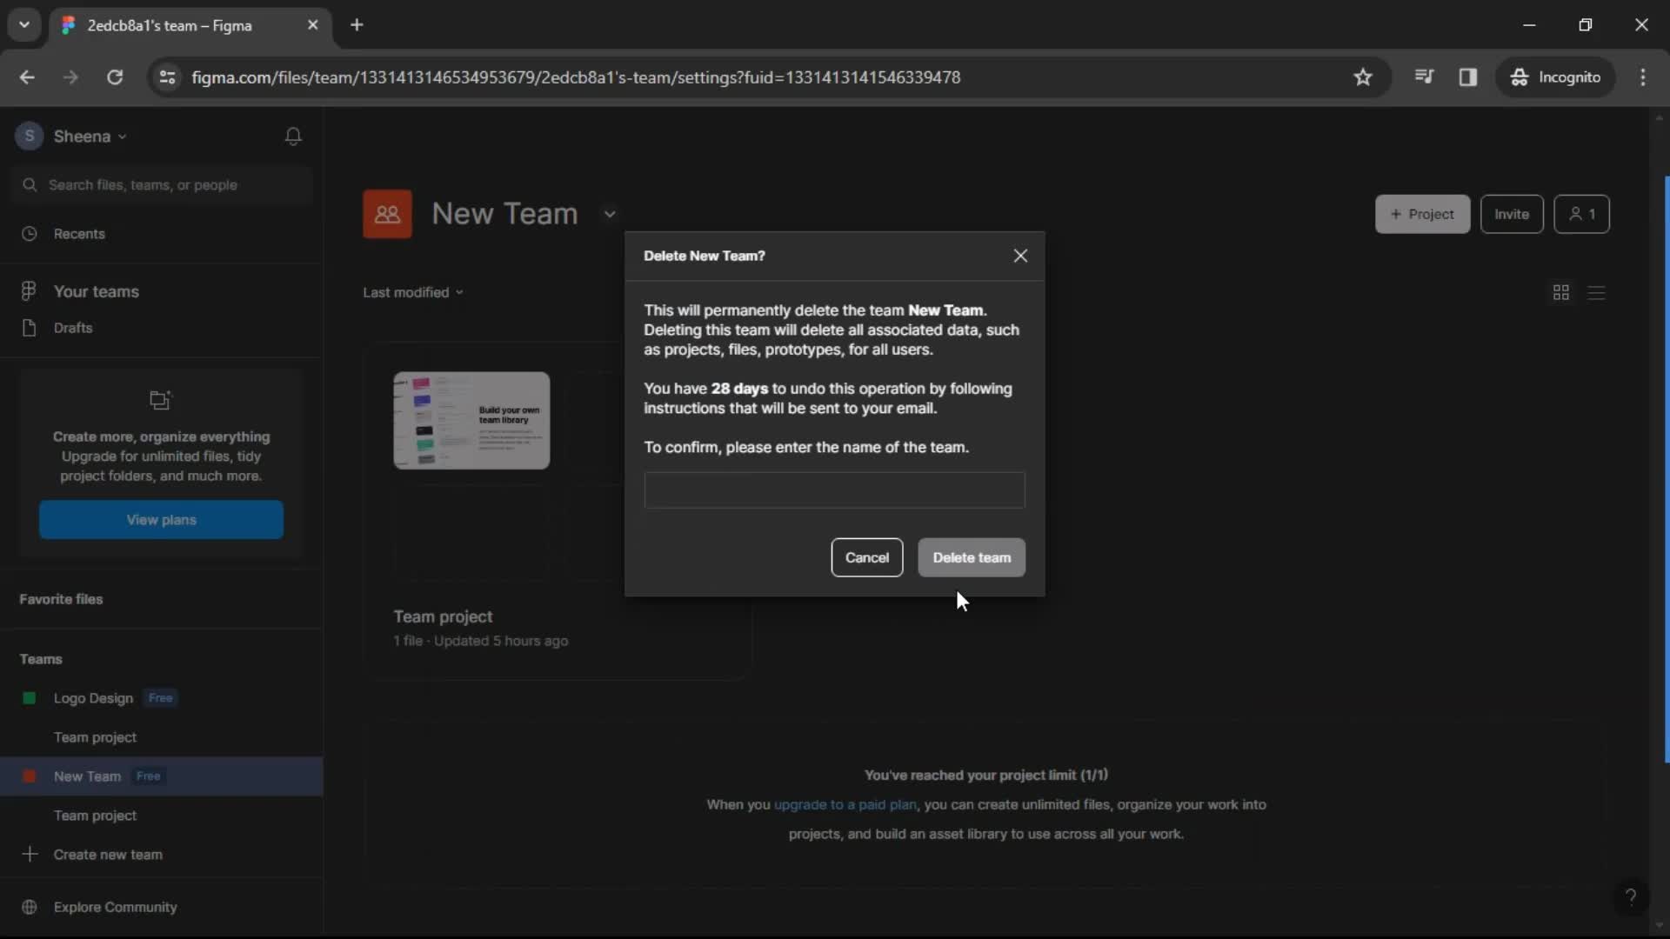Click the list view toggle icon
The height and width of the screenshot is (939, 1670).
tap(1597, 292)
